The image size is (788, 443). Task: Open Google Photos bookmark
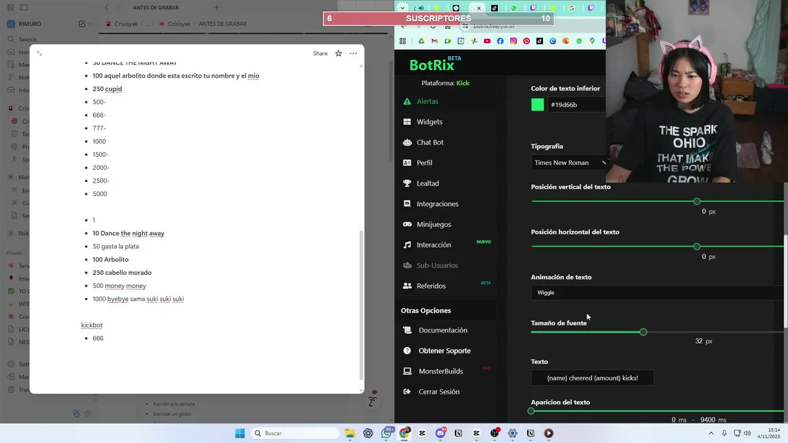coord(474,41)
